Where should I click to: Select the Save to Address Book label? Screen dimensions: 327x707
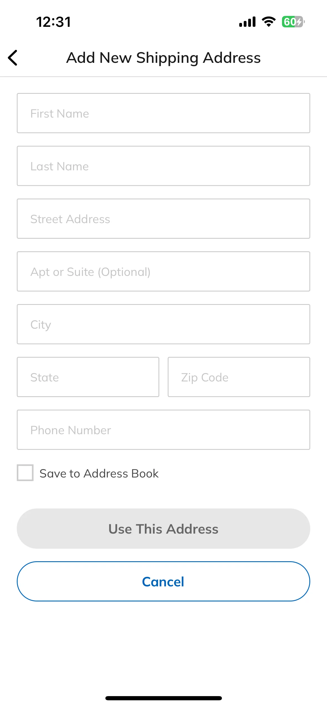(x=99, y=473)
